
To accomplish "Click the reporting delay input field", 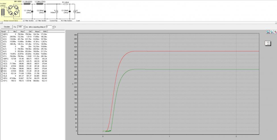I will tap(49, 27).
